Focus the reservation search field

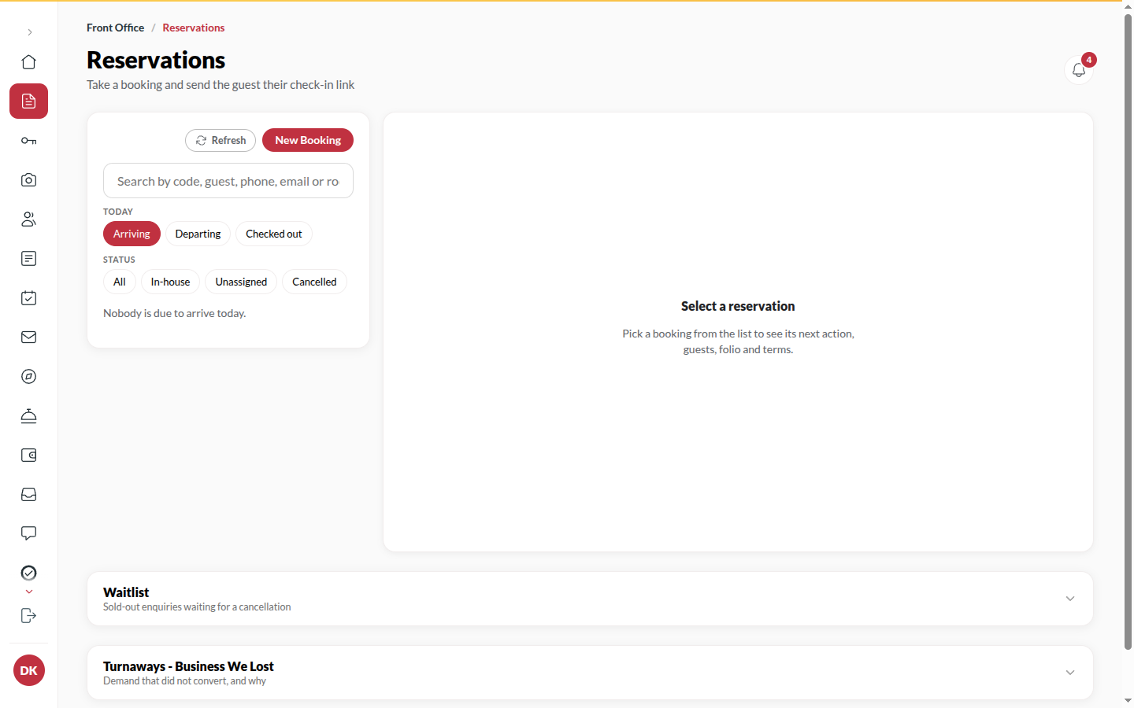228,181
